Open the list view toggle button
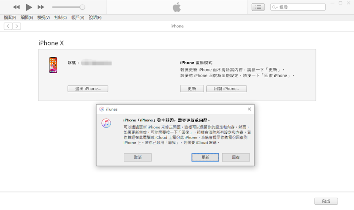This screenshot has width=354, height=210. click(258, 7)
